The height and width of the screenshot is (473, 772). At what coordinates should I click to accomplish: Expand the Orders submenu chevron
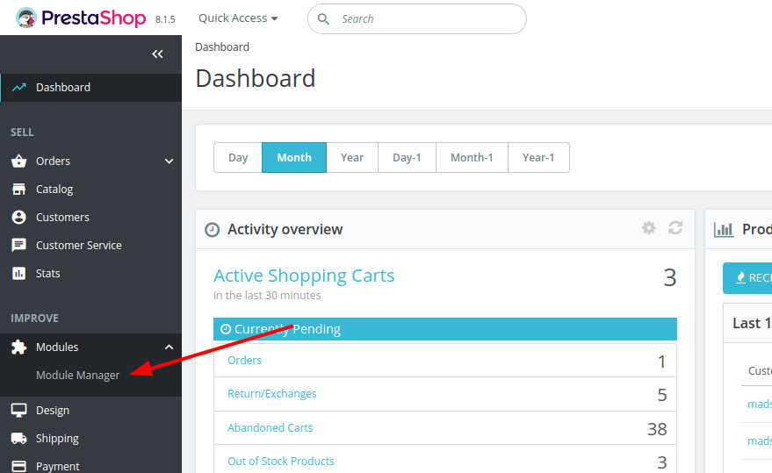(x=170, y=161)
